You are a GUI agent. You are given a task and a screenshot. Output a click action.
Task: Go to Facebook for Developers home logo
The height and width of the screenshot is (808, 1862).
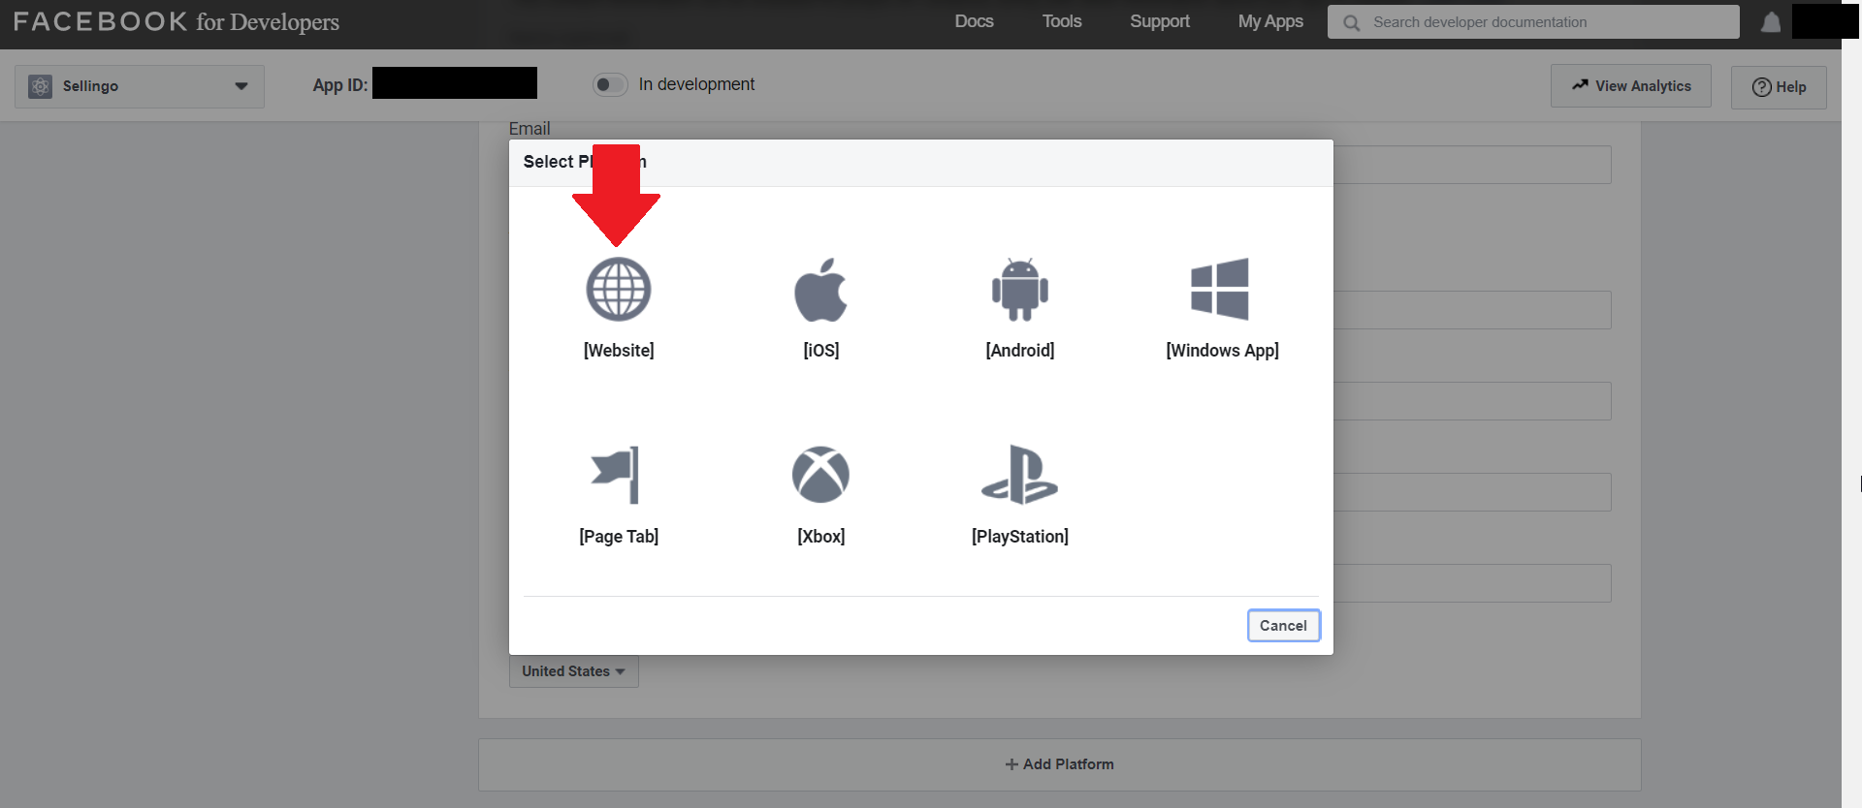pyautogui.click(x=177, y=21)
